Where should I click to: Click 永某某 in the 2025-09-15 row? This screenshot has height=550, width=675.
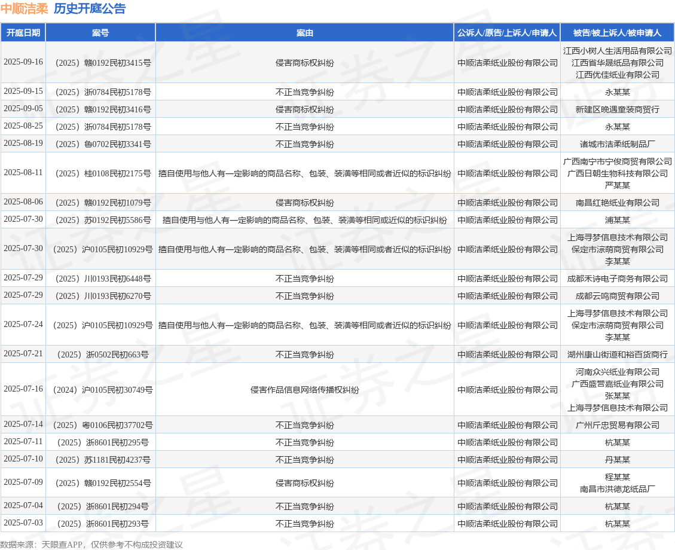pyautogui.click(x=618, y=92)
